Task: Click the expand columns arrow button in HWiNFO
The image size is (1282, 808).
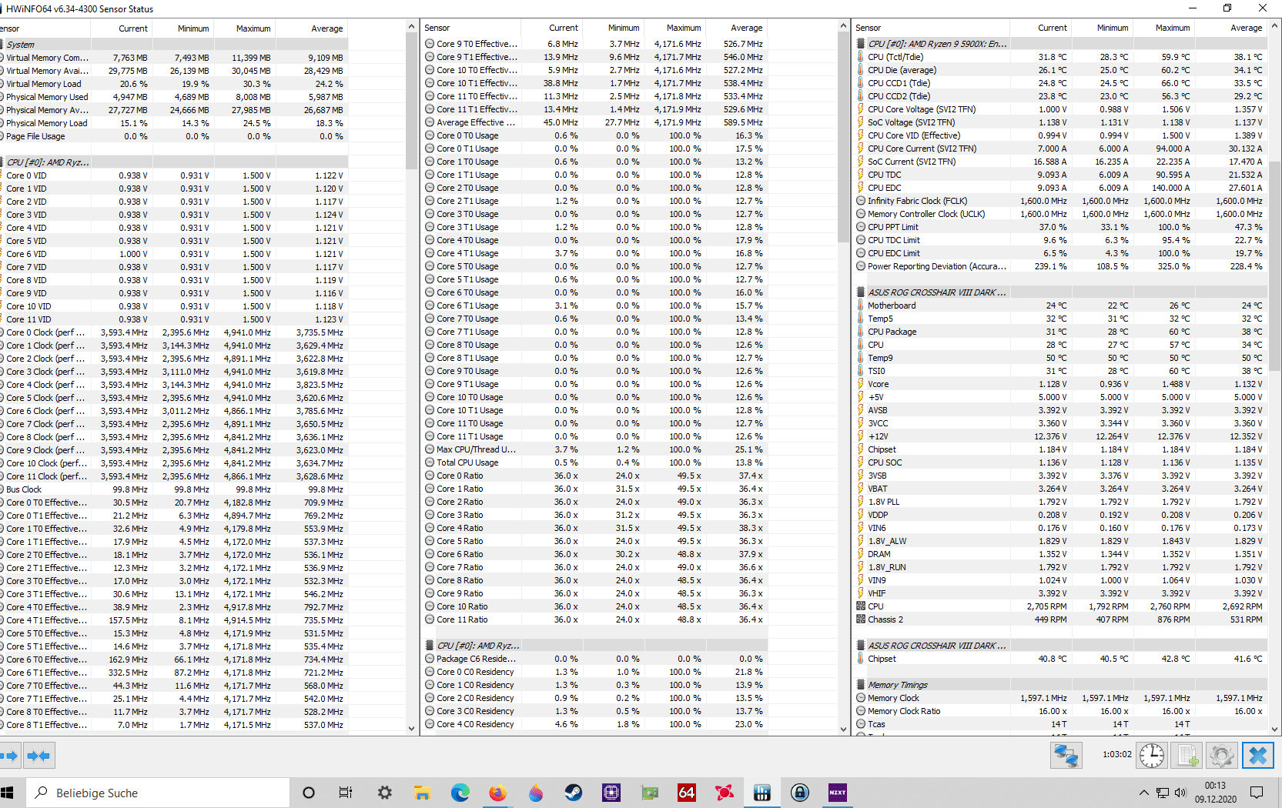Action: (x=9, y=756)
